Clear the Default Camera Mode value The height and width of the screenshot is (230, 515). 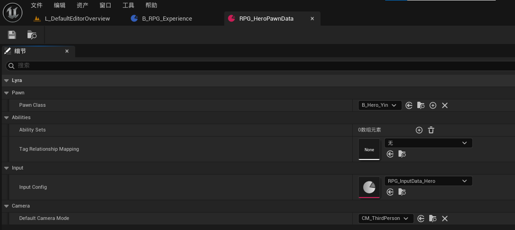445,219
